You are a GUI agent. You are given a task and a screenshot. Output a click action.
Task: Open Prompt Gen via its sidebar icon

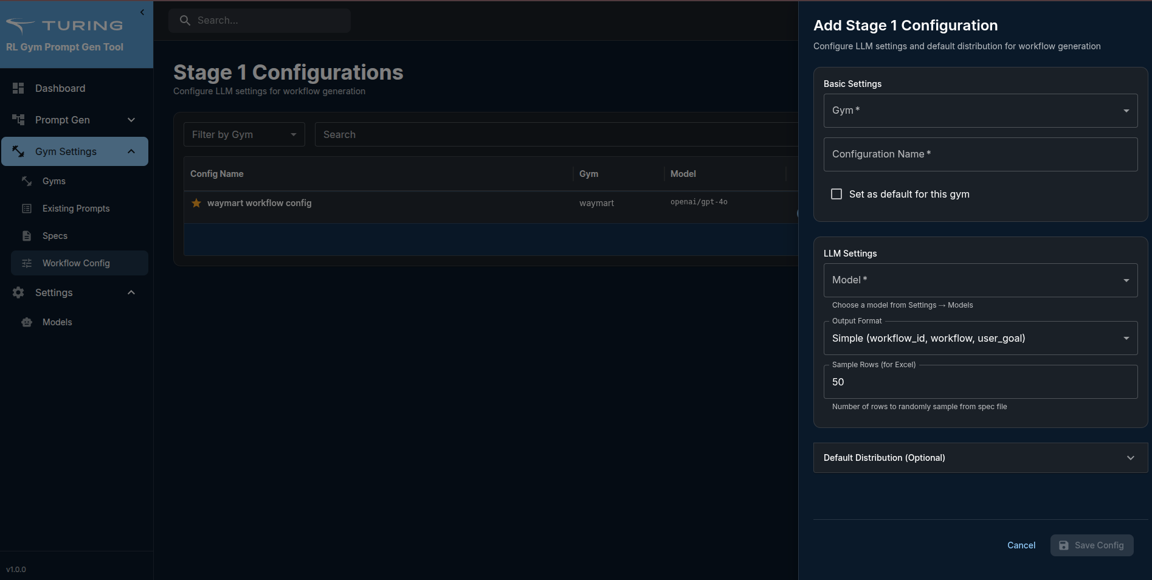(x=18, y=120)
